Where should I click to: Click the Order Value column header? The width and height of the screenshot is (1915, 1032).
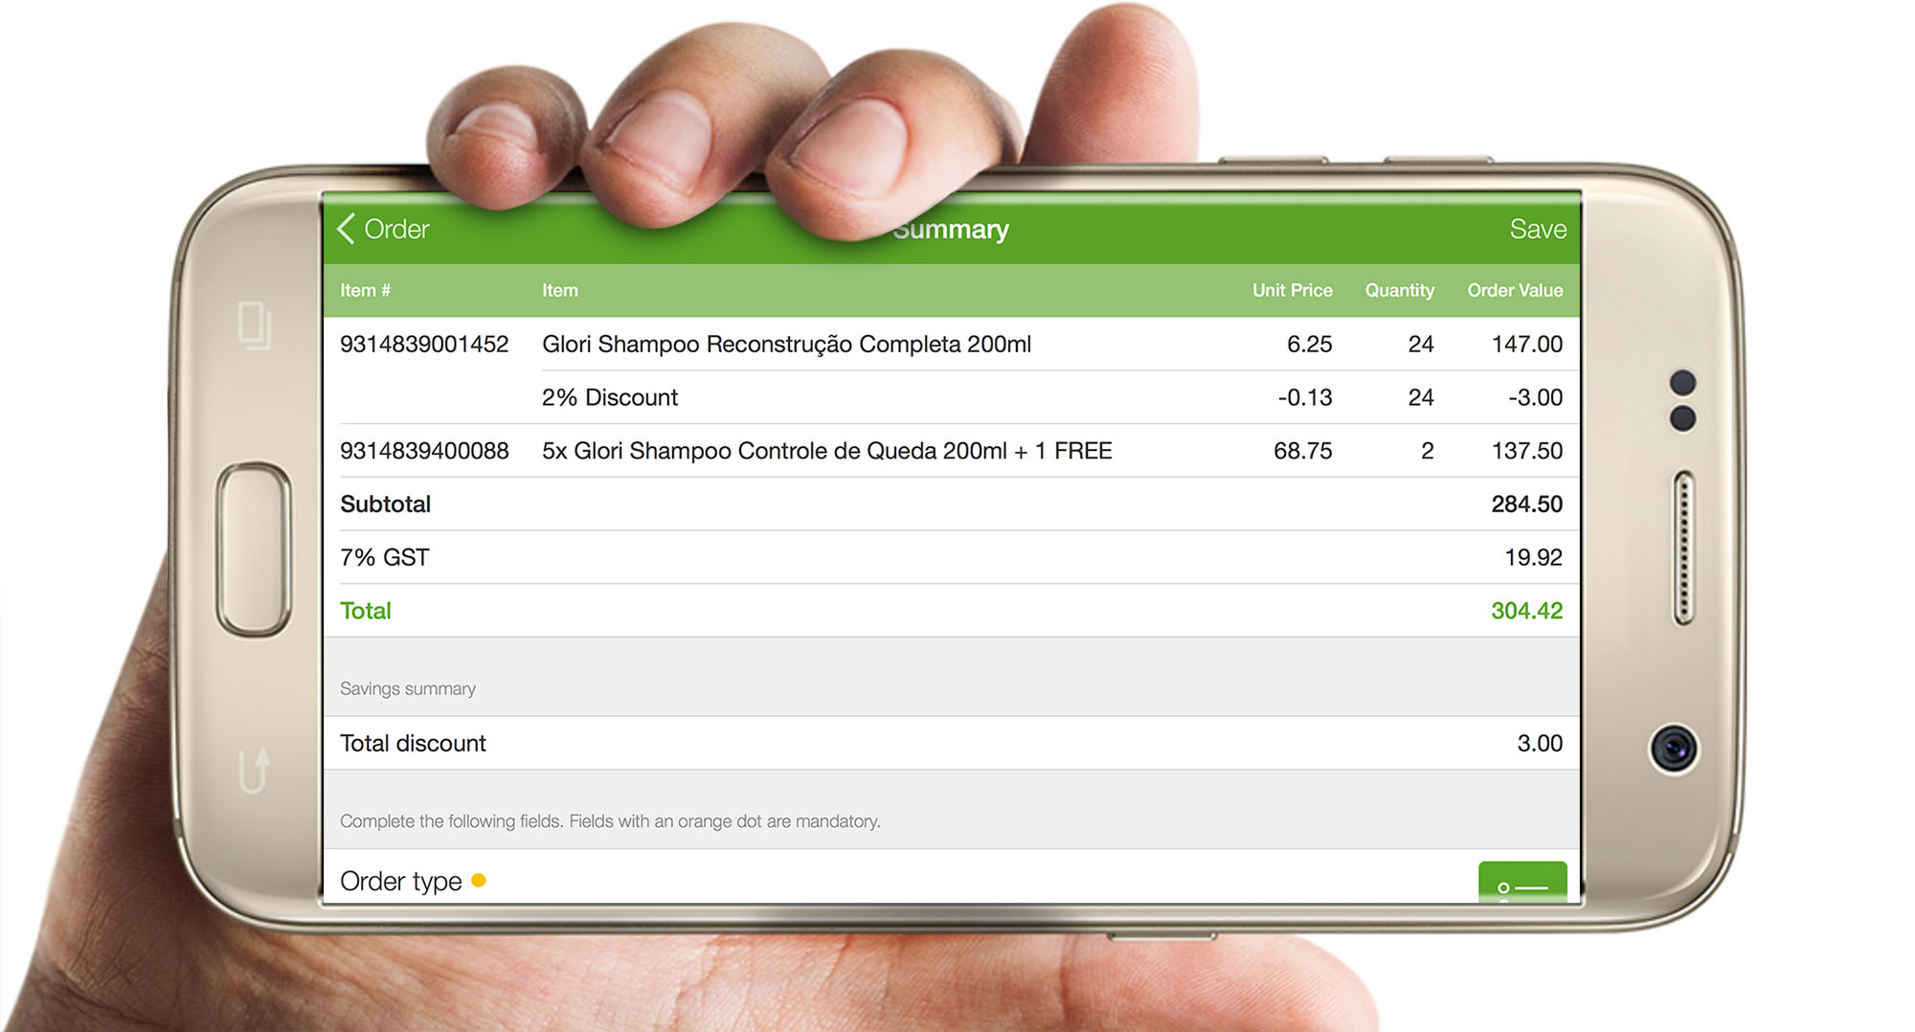coord(1514,290)
